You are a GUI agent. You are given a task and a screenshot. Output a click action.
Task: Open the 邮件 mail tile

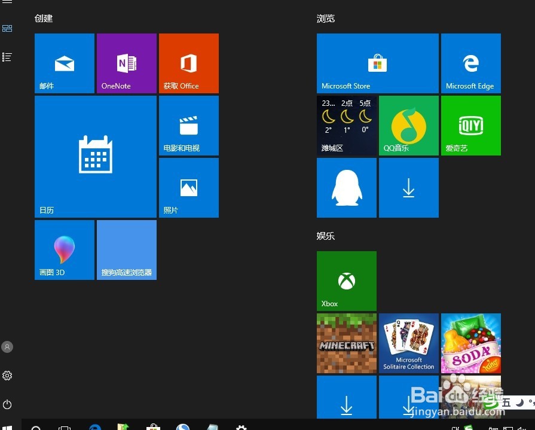(65, 63)
